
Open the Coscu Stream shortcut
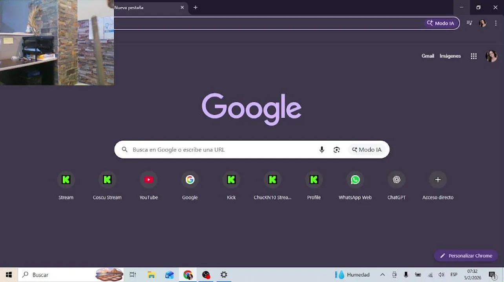107,186
